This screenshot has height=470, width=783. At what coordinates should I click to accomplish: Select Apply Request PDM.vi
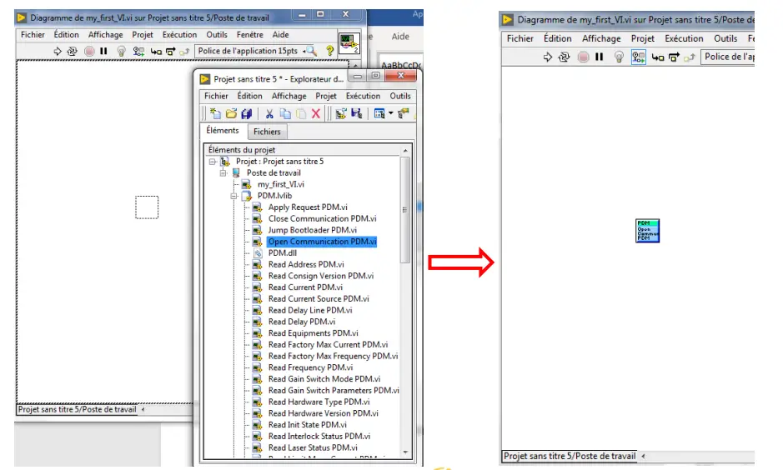tap(308, 207)
